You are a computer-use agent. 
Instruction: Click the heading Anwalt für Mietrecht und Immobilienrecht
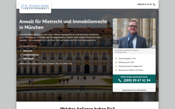[x=63, y=24]
